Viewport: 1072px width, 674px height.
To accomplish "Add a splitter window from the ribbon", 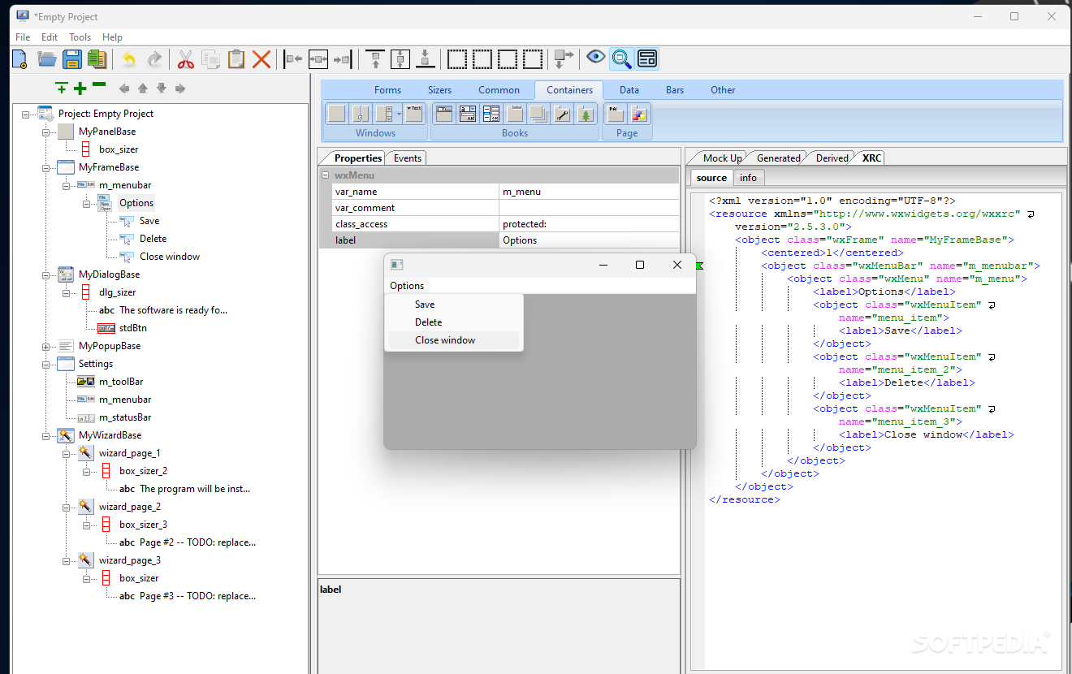I will [361, 114].
